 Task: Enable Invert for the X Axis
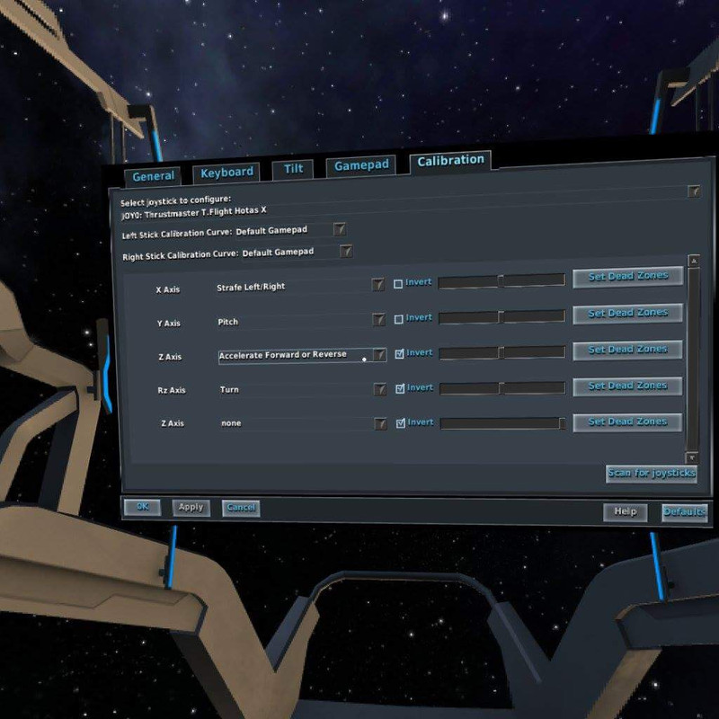pyautogui.click(x=398, y=284)
